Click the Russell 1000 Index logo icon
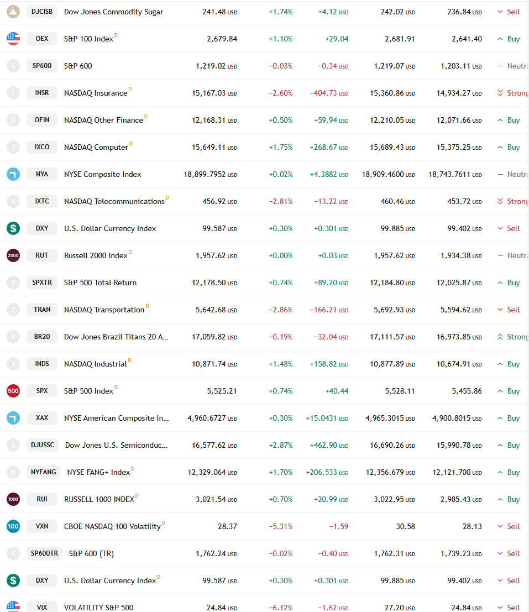The width and height of the screenshot is (529, 612). click(13, 499)
